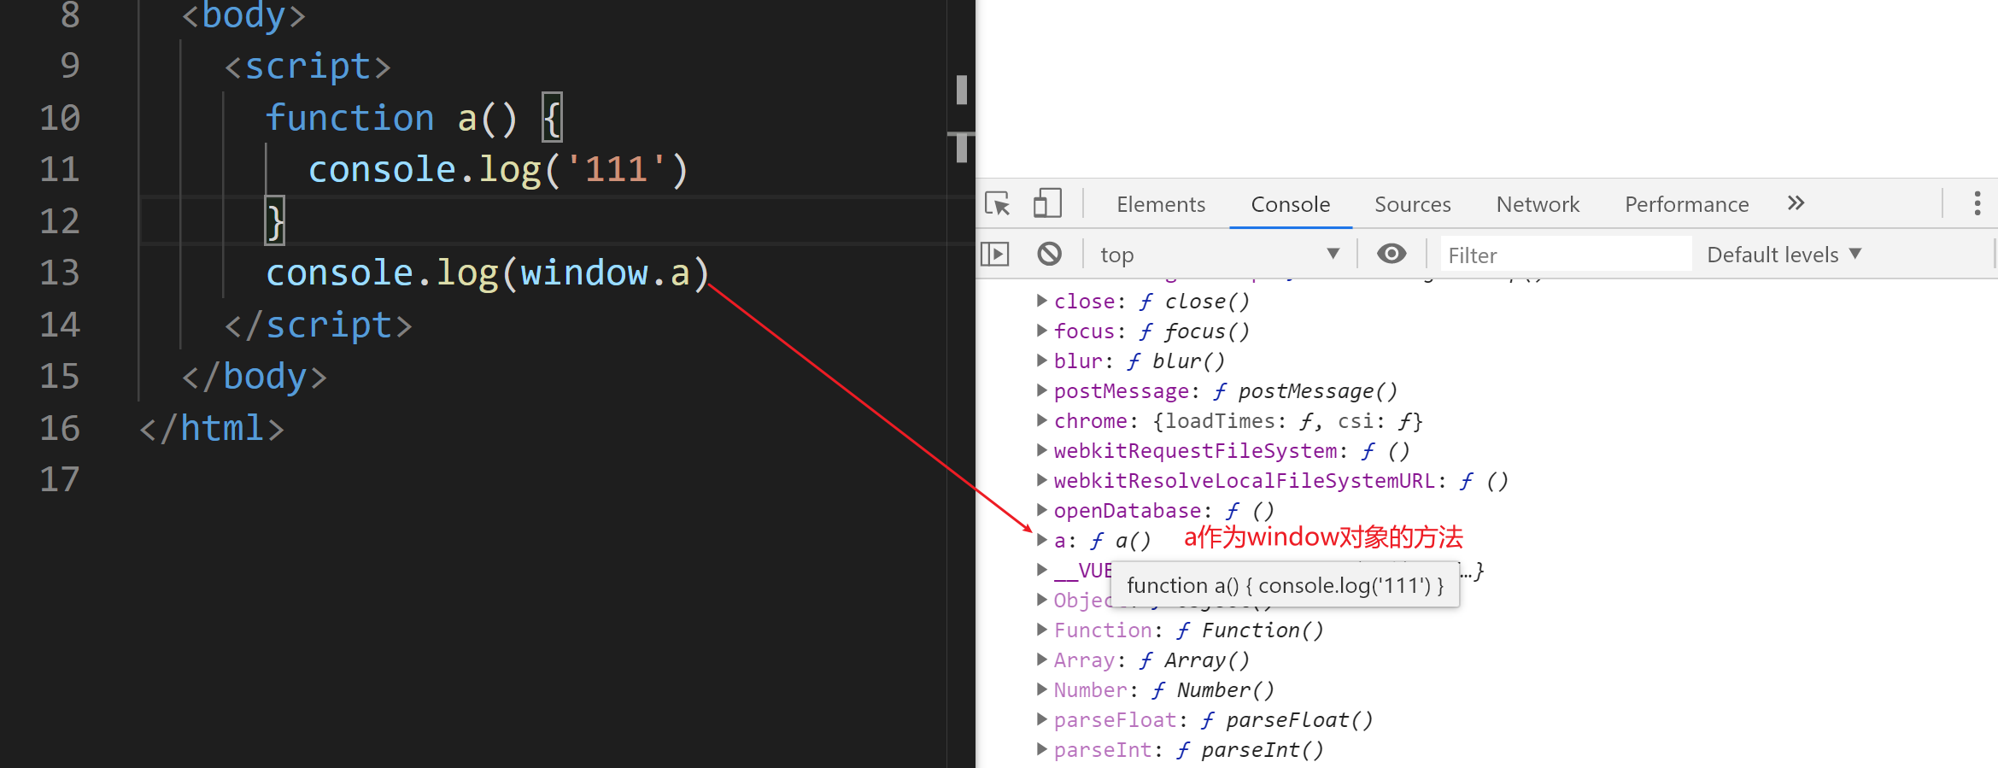1998x768 pixels.
Task: Expand the a: f a() entry
Action: click(1041, 540)
